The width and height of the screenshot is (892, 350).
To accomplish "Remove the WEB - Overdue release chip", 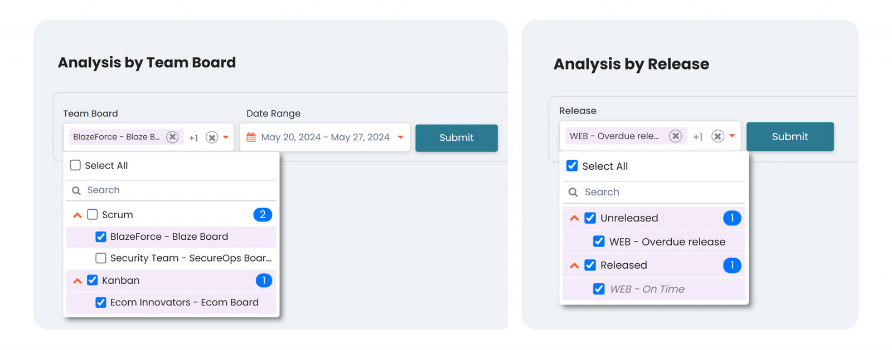I will (x=675, y=136).
